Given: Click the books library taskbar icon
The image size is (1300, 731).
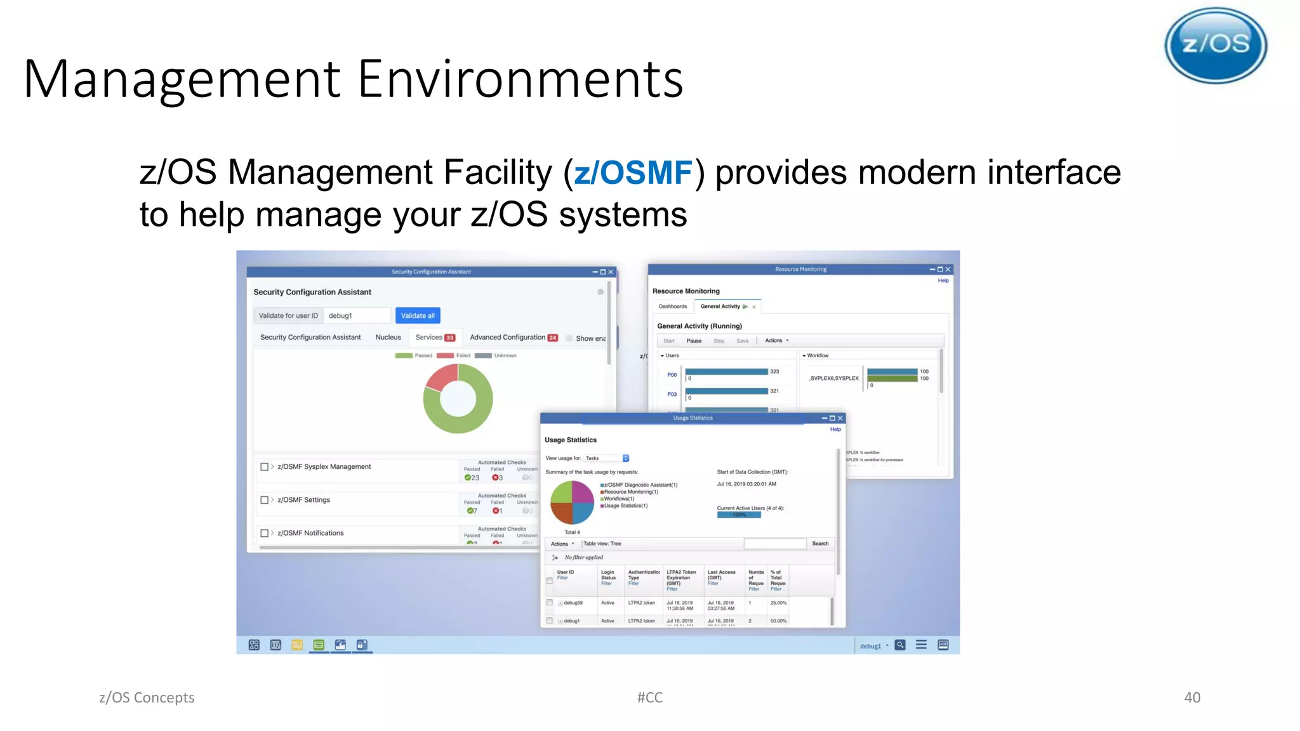Looking at the screenshot, I should click(275, 645).
